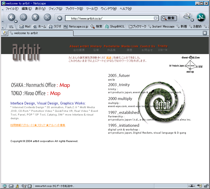210x189 pixels.
Task: Click the event-eye.com logo
Action: click(x=191, y=57)
